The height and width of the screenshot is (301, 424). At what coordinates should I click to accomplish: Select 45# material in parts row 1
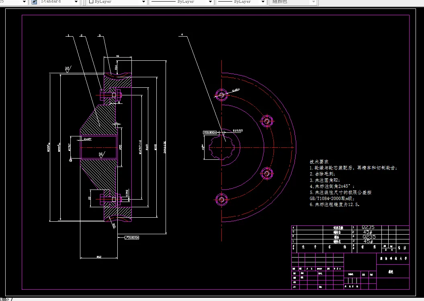tap(368, 241)
